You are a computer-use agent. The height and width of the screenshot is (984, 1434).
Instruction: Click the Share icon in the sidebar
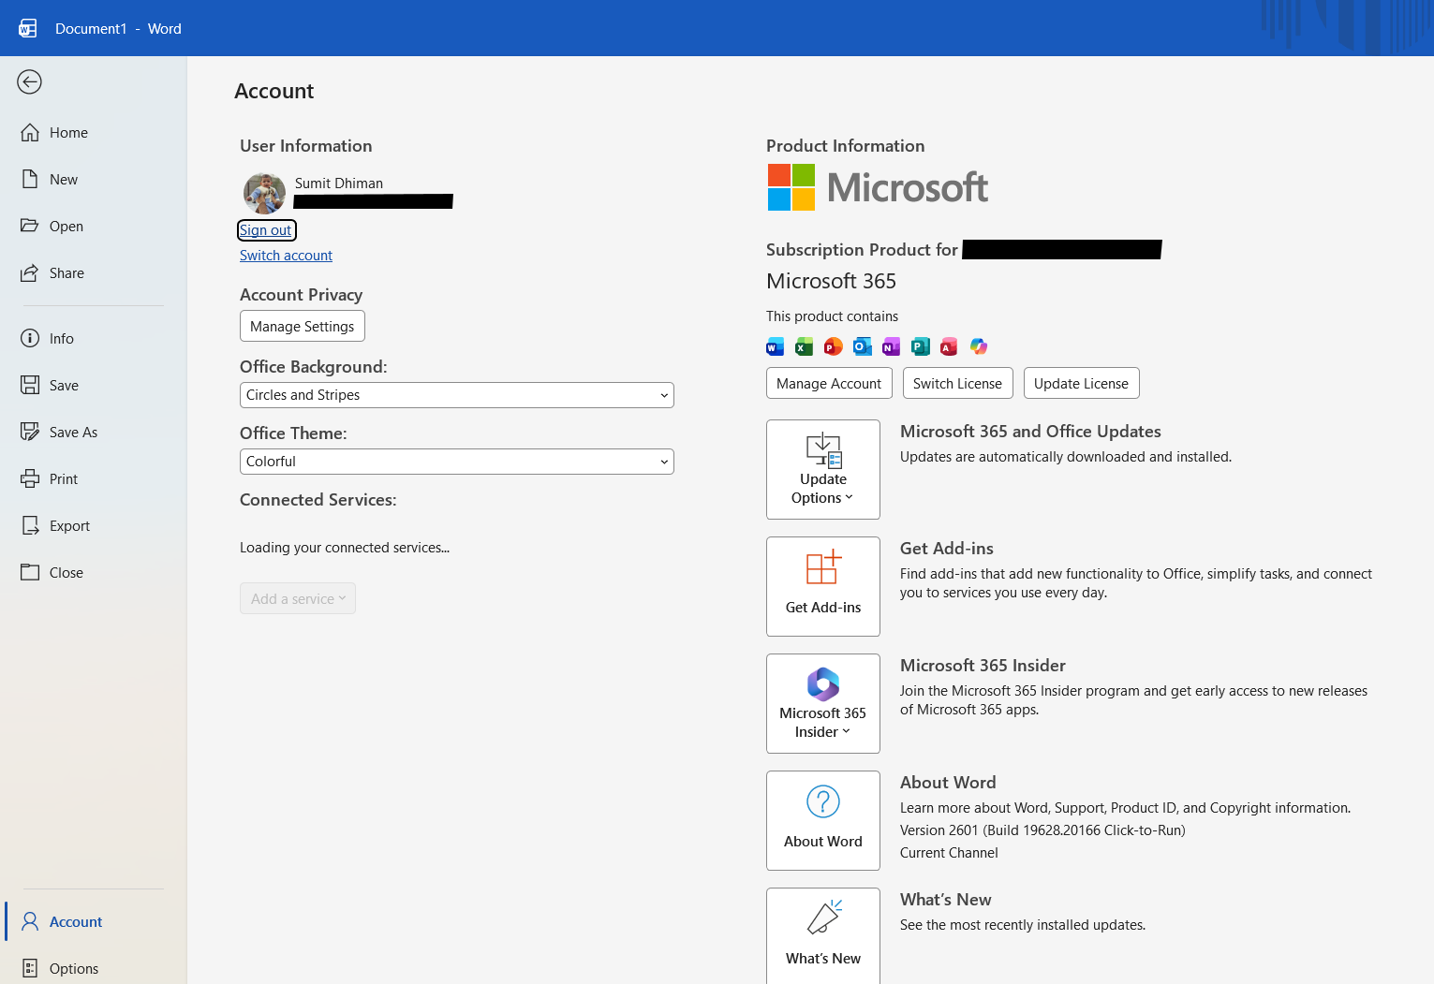click(30, 272)
